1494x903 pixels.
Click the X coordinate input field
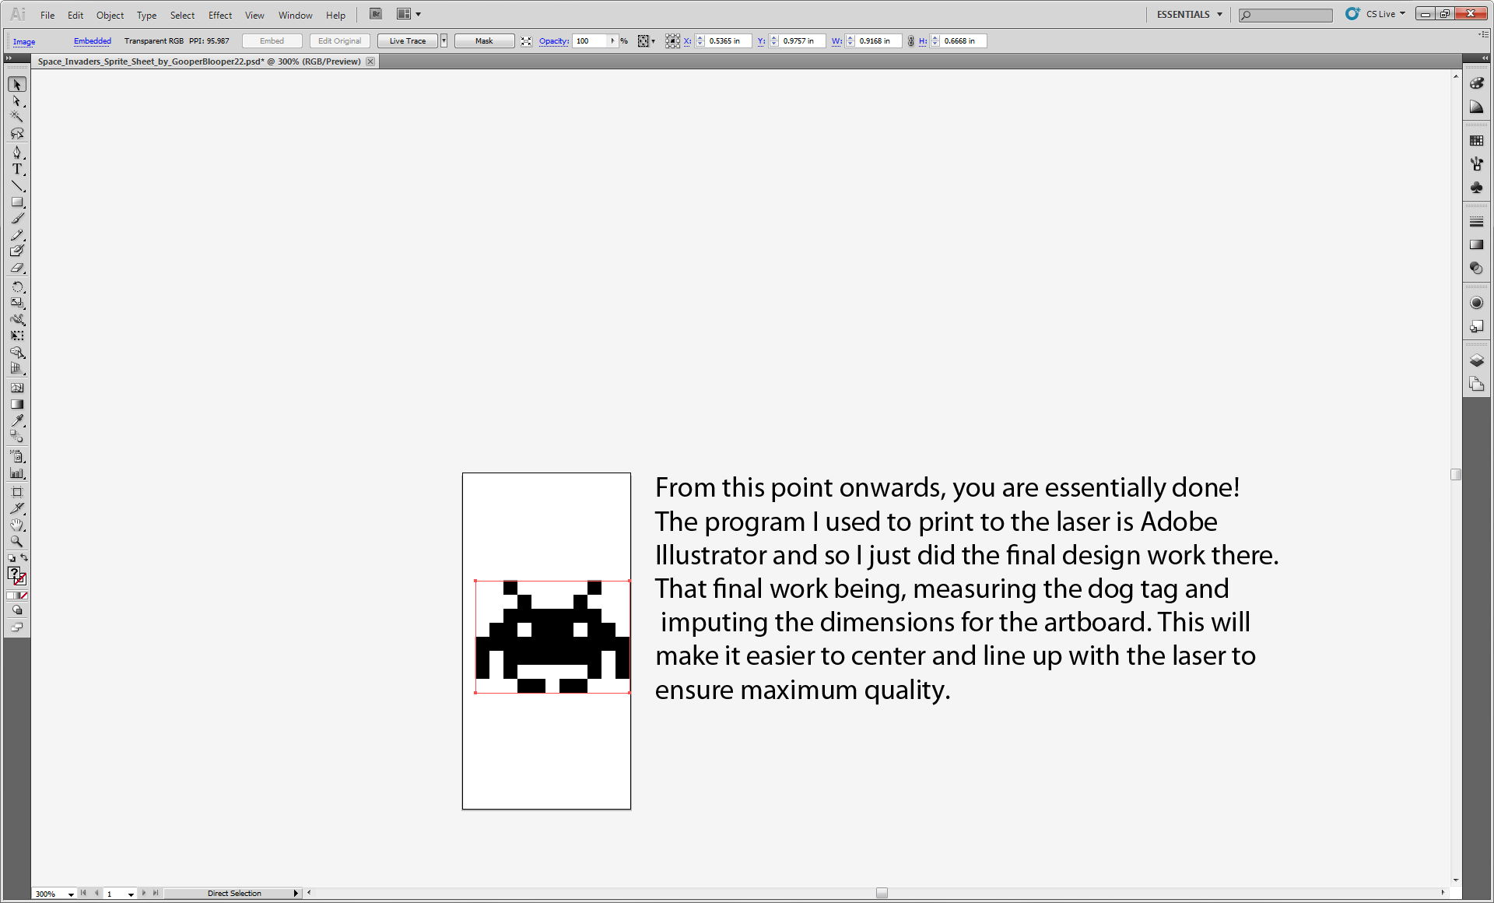pyautogui.click(x=728, y=41)
